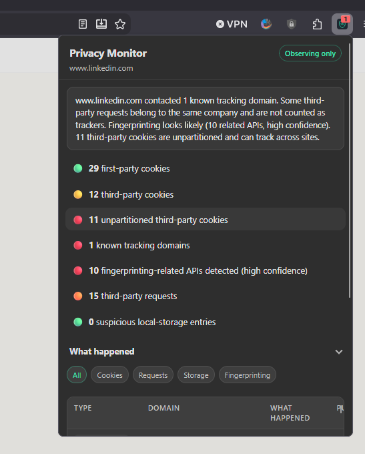365x454 pixels.
Task: Select the All filter chip
Action: pos(77,375)
